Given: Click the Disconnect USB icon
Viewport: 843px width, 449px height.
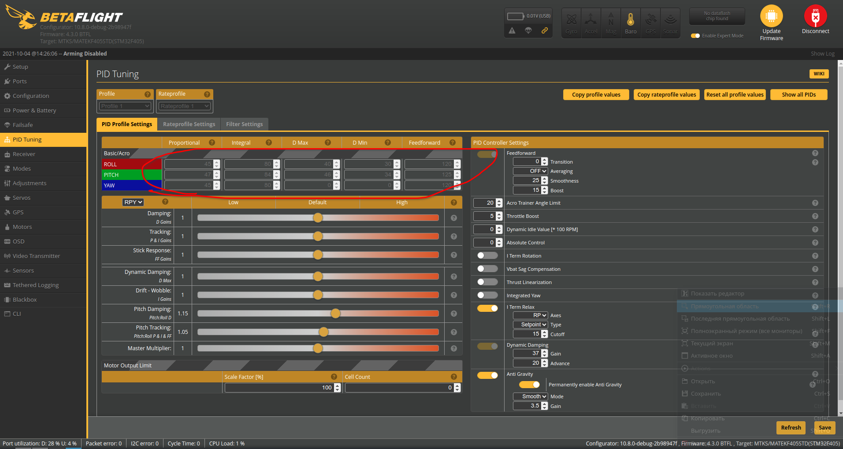Looking at the screenshot, I should coord(815,16).
